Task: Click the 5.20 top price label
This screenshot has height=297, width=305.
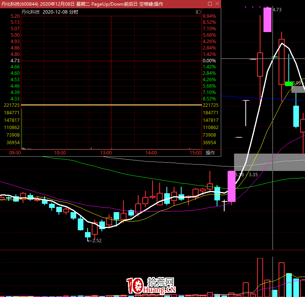Action: (15, 16)
